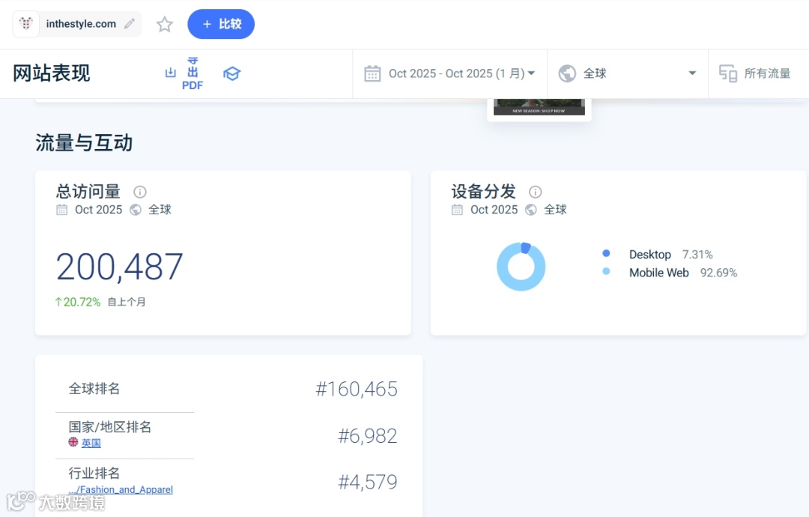This screenshot has height=517, width=809.
Task: Open the Oct 2025 date range dropdown
Action: [461, 73]
